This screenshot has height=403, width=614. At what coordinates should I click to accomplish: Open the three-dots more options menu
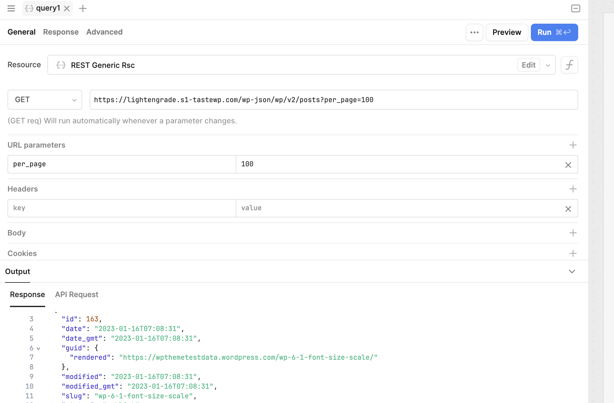(474, 32)
